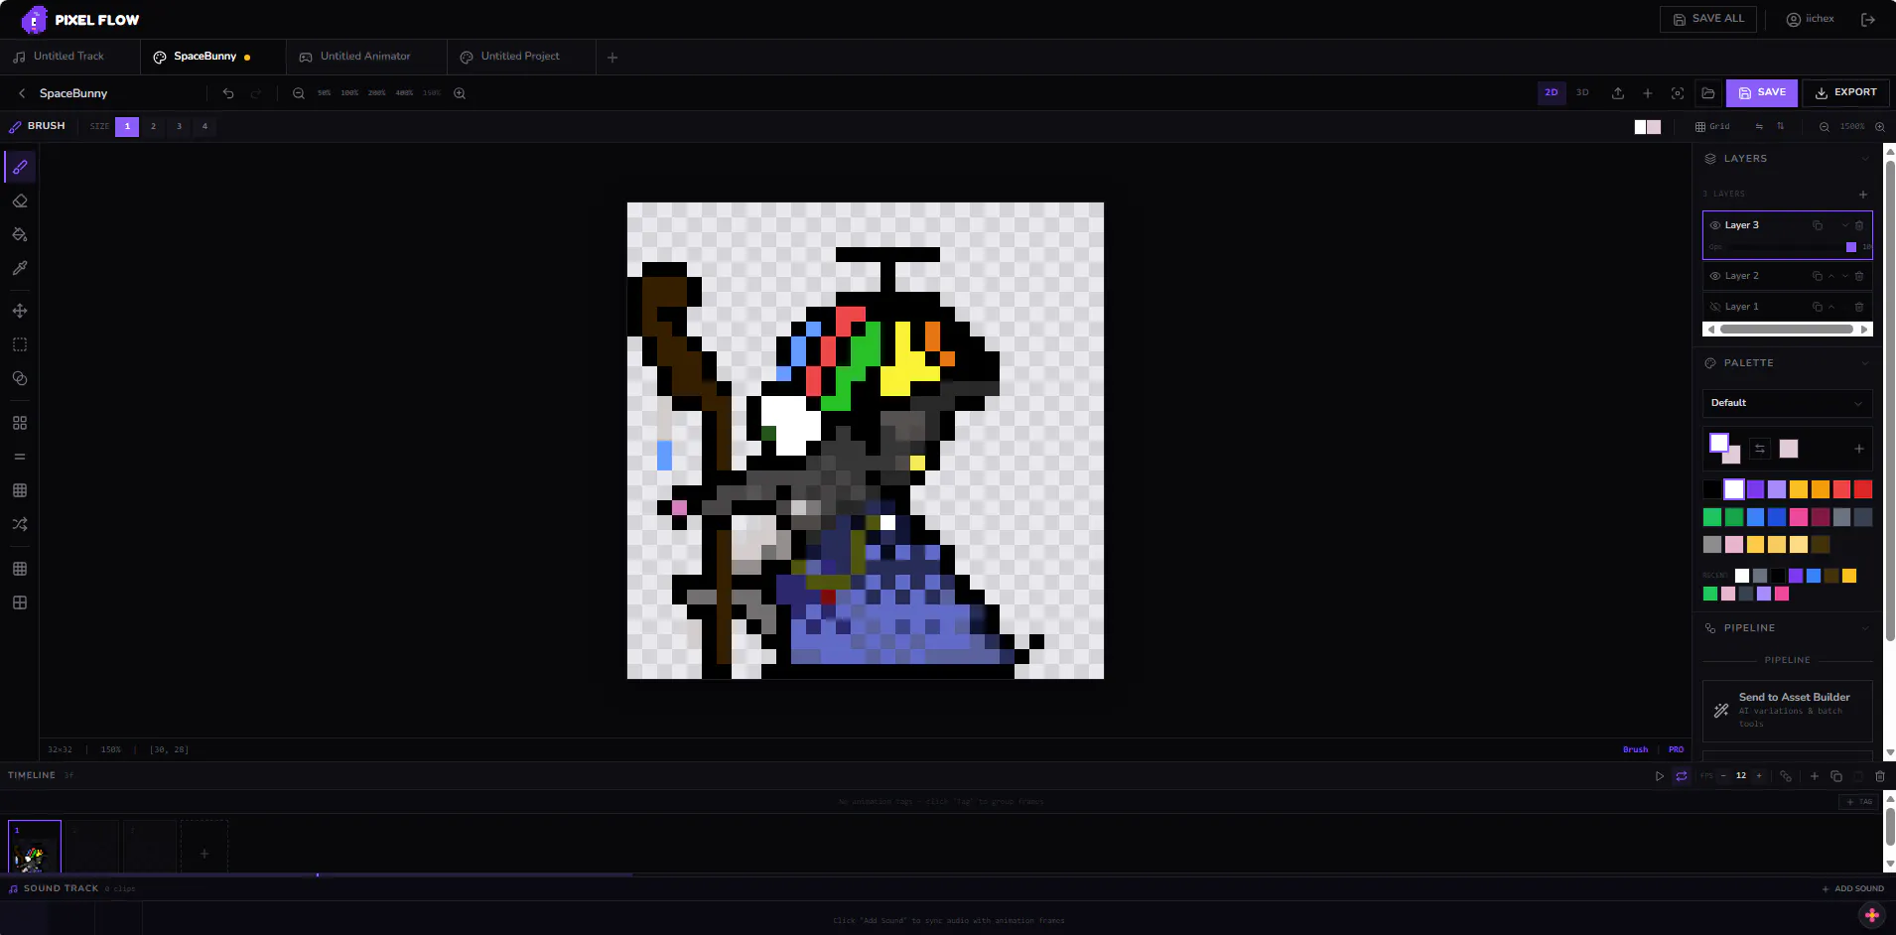
Task: Click the Undo arrow
Action: pyautogui.click(x=228, y=93)
